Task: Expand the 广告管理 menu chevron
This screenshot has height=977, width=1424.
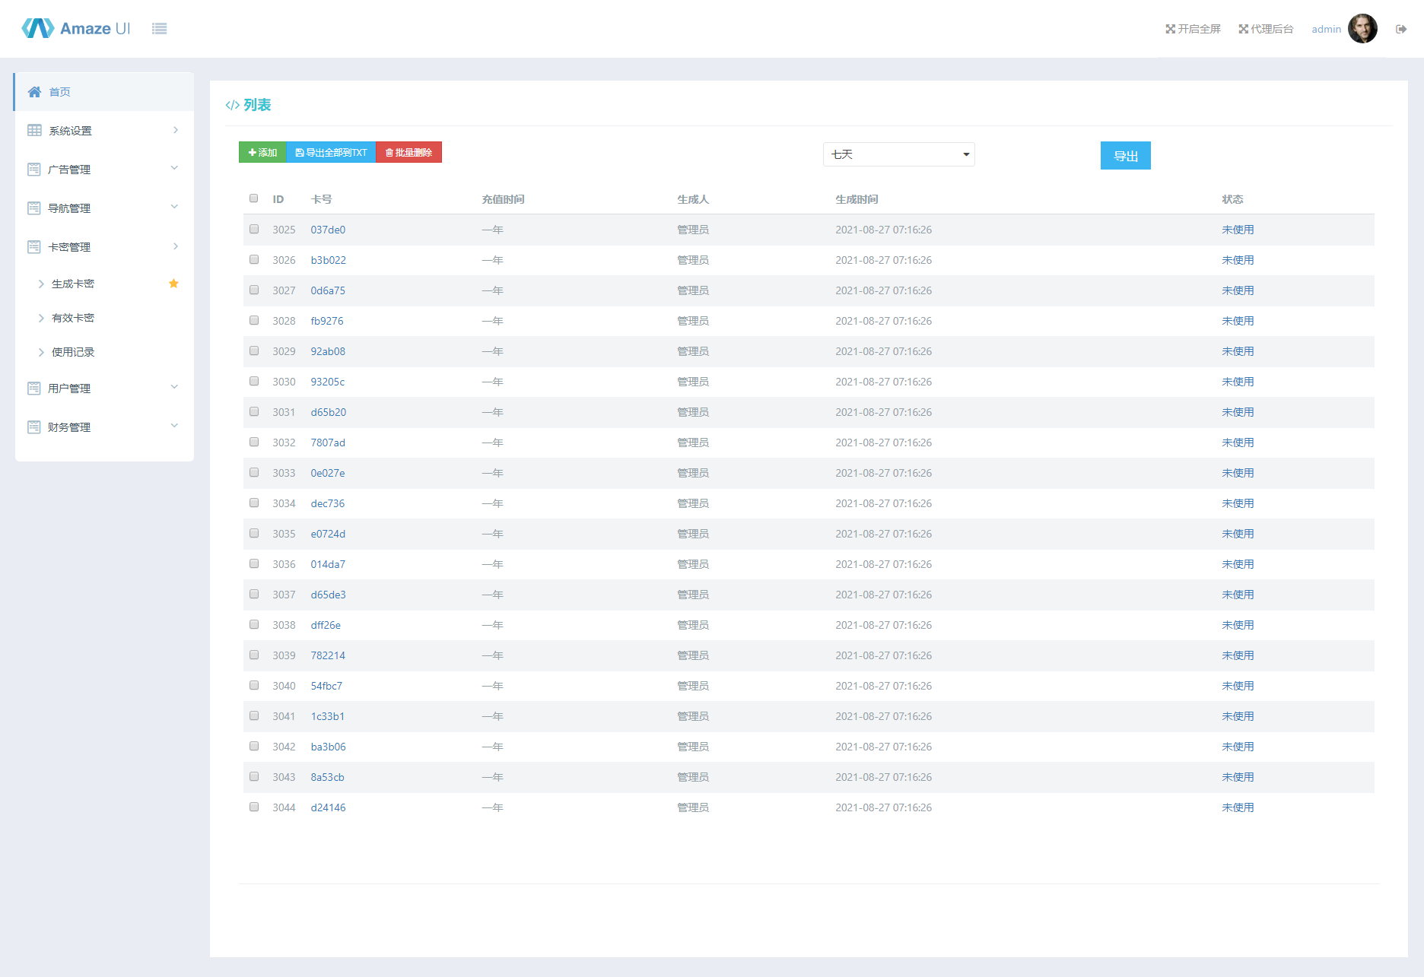Action: [x=174, y=169]
